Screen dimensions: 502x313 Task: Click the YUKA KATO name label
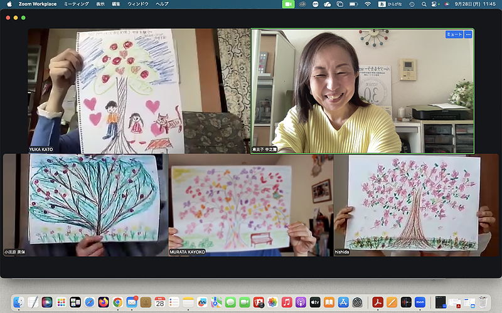[x=41, y=150]
